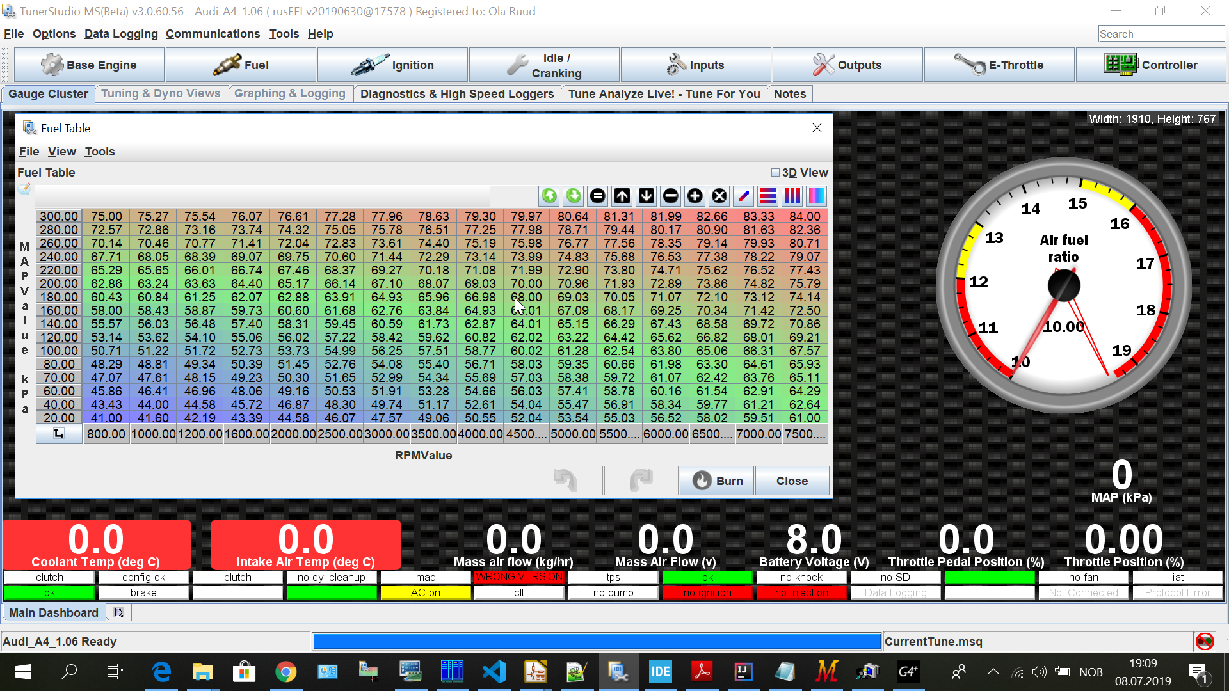Switch to Tune Analyze Live! tab

664,94
